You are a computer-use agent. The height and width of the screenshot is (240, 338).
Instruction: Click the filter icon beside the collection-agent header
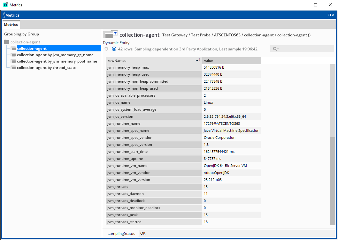pyautogui.click(x=115, y=33)
